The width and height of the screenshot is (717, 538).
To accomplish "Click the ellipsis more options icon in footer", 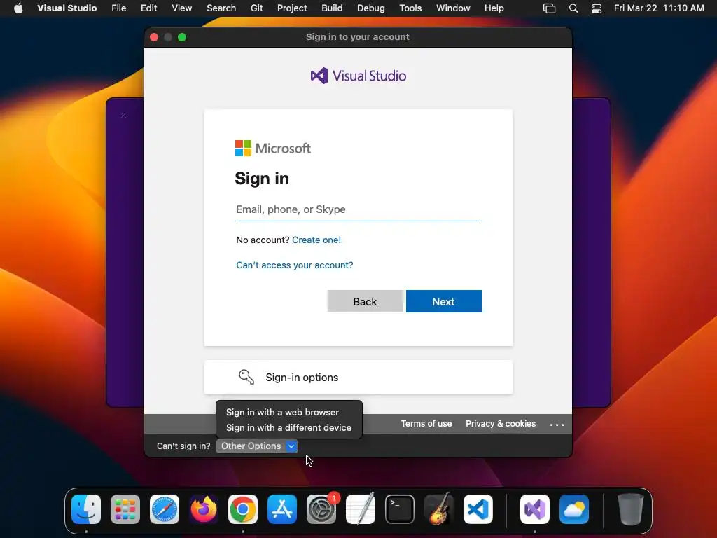I will tap(557, 425).
